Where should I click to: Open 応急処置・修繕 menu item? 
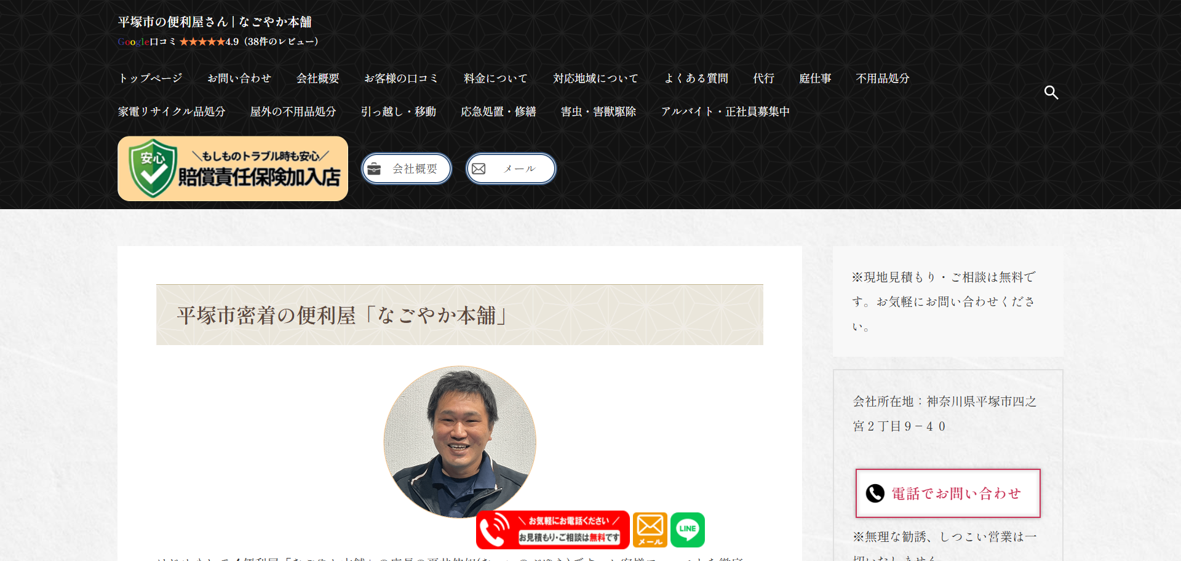coord(498,111)
